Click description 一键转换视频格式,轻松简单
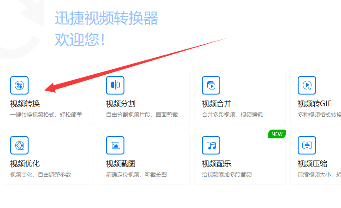Screen dimensions: 341x208 pyautogui.click(x=46, y=115)
